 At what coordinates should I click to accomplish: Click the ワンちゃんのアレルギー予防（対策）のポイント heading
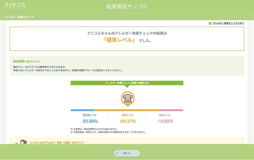pyautogui.click(x=57, y=143)
